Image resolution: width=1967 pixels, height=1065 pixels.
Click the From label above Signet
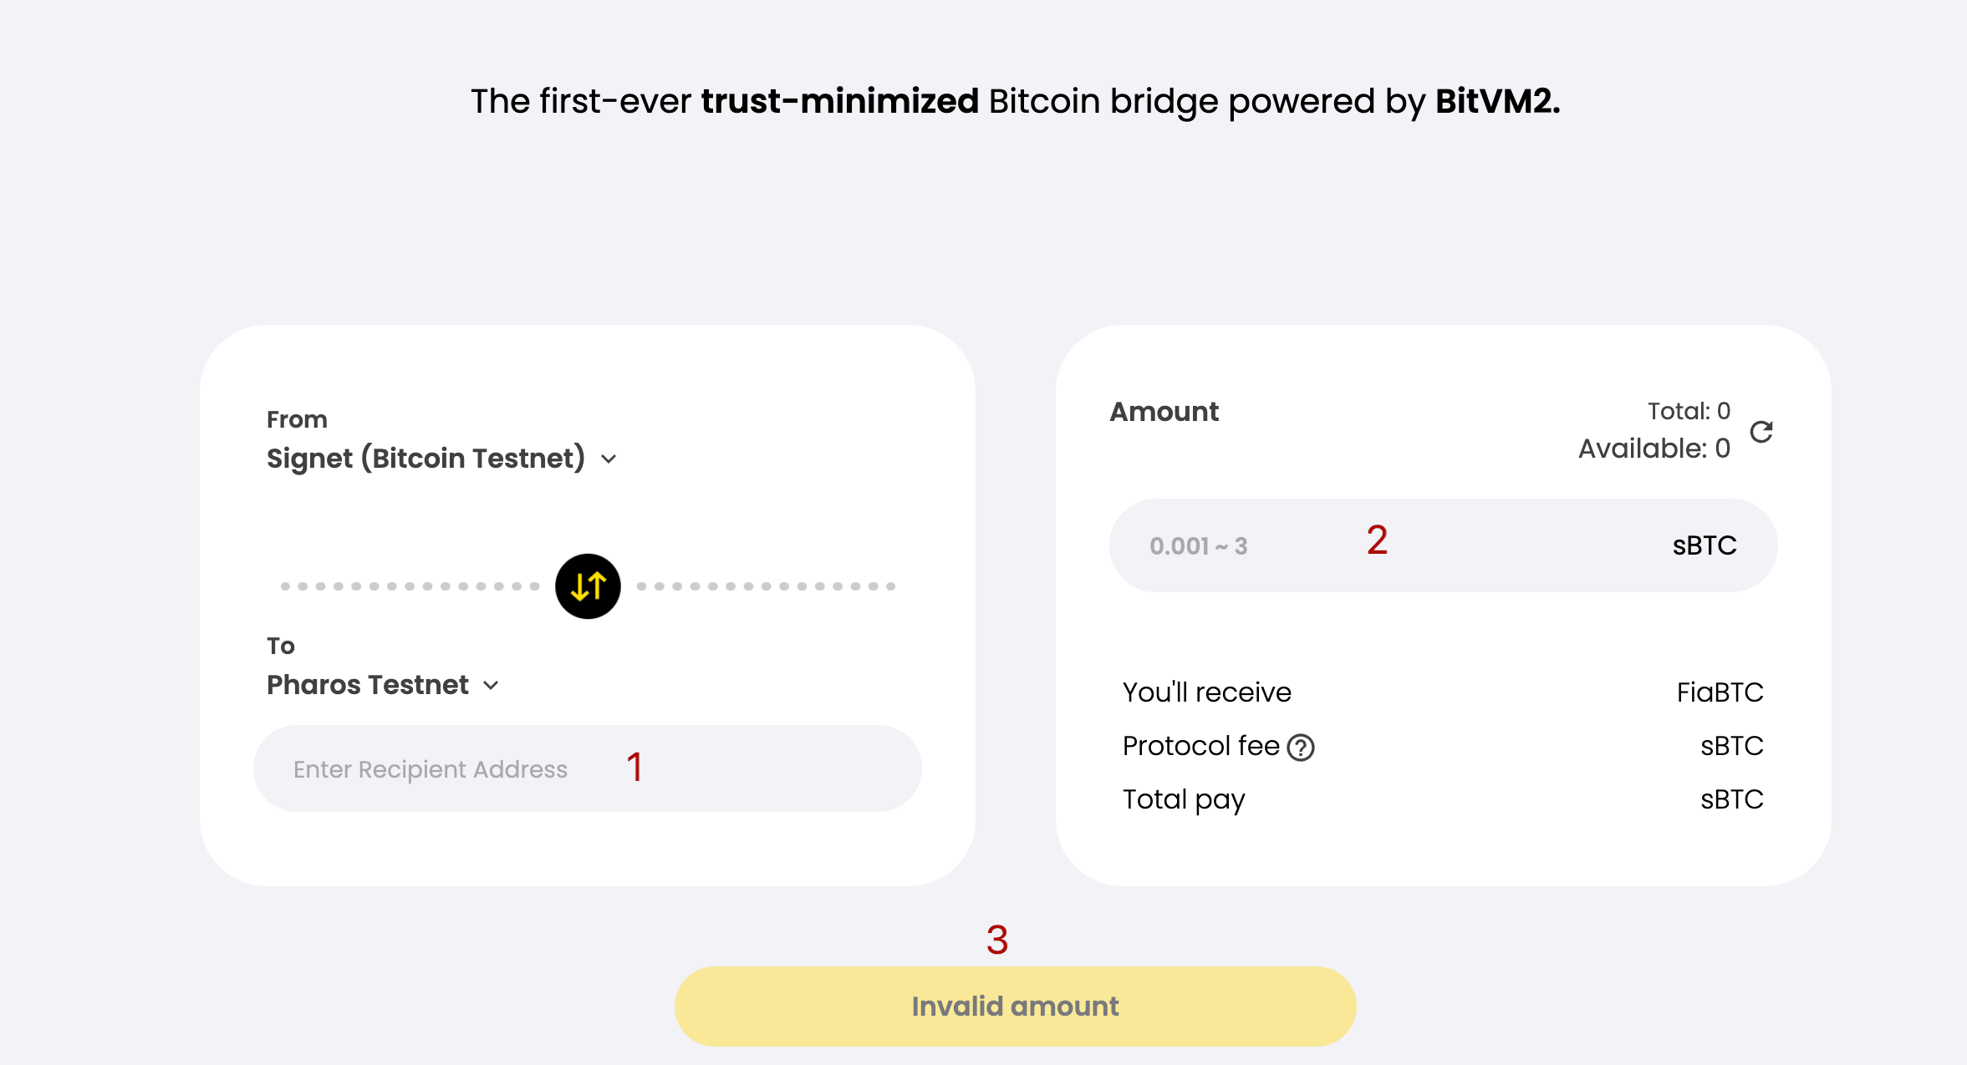point(297,419)
